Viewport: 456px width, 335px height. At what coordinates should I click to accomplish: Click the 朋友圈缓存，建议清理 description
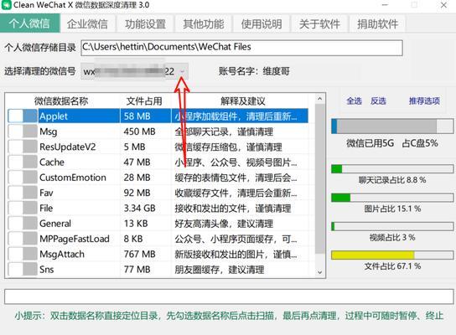pos(220,270)
